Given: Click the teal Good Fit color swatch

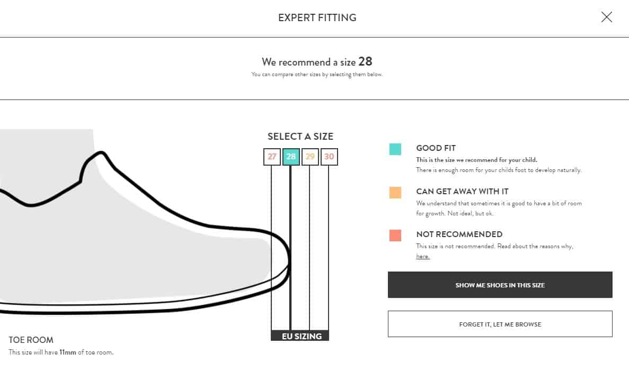Looking at the screenshot, I should coord(395,149).
